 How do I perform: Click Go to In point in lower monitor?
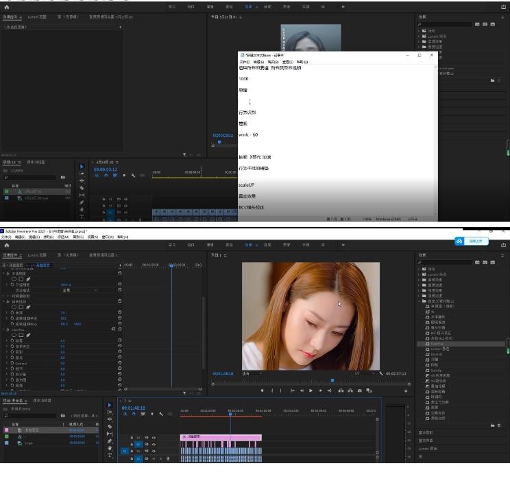click(x=293, y=390)
